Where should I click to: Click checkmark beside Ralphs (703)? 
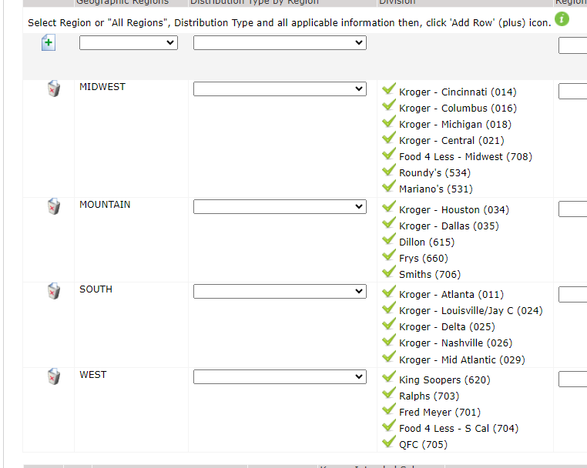click(389, 394)
